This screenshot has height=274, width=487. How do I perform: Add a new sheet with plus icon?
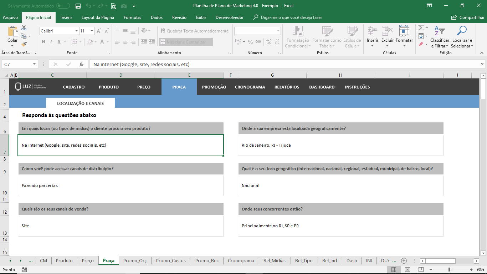click(x=404, y=261)
